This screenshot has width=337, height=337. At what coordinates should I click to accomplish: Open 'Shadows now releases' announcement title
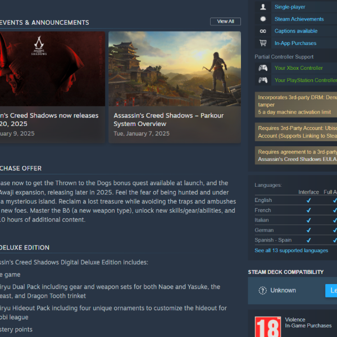[49, 119]
